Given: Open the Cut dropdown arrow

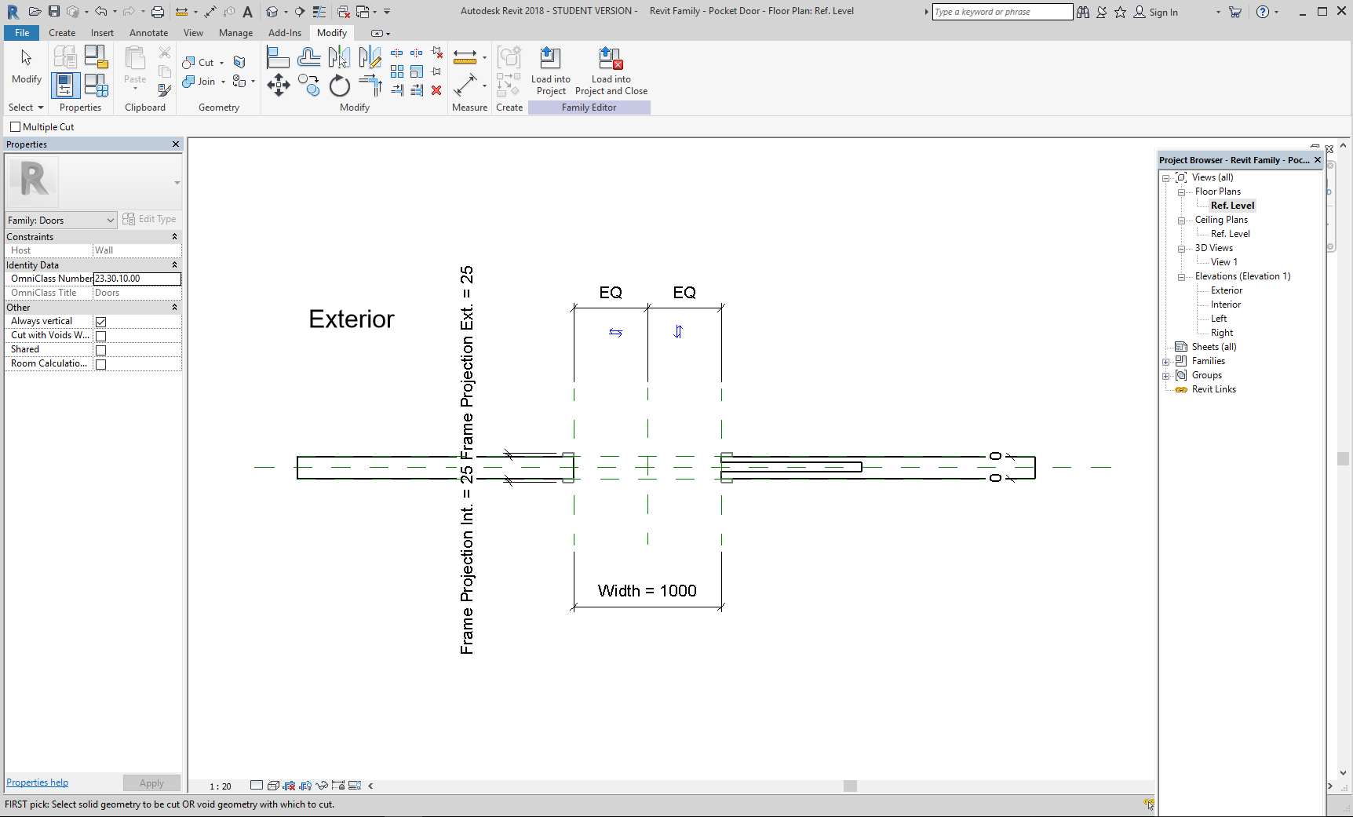Looking at the screenshot, I should pyautogui.click(x=221, y=63).
